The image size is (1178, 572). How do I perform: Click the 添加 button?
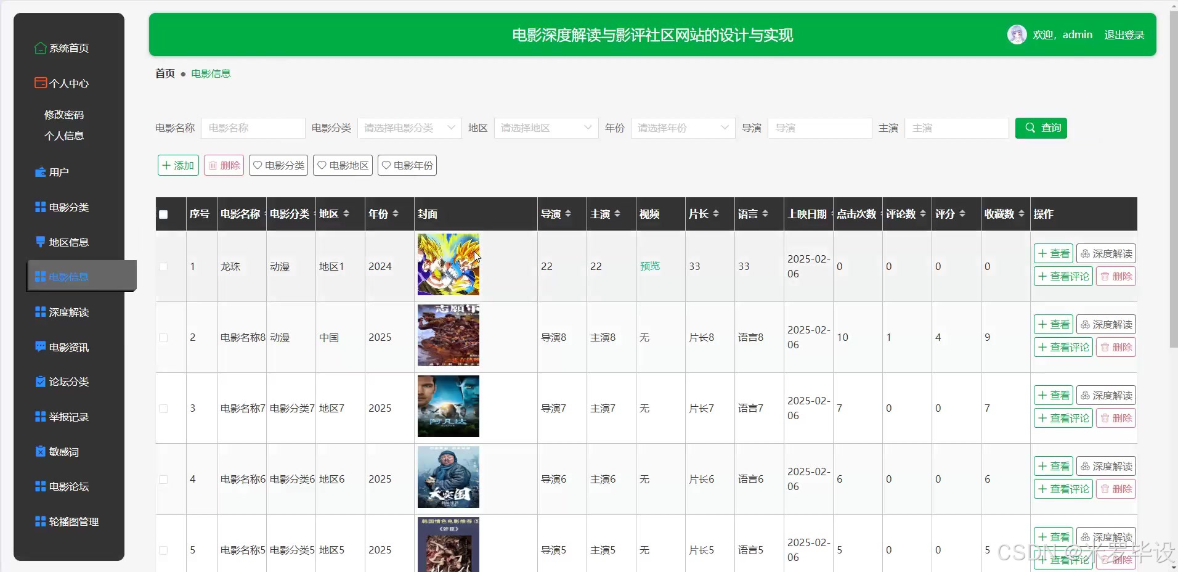(178, 165)
